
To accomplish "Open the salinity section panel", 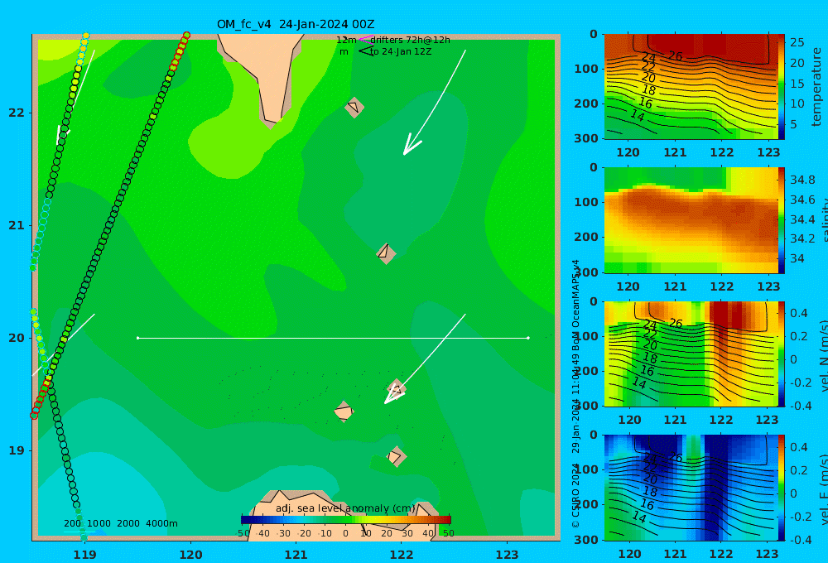I will pyautogui.click(x=691, y=220).
